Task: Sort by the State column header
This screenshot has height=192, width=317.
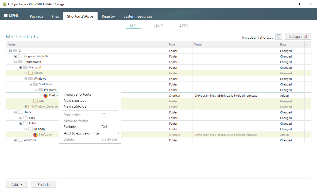Action: pyautogui.click(x=291, y=44)
